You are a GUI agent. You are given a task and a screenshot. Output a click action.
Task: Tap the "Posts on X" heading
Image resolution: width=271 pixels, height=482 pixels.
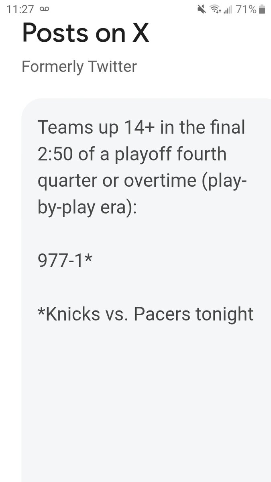coord(86,32)
